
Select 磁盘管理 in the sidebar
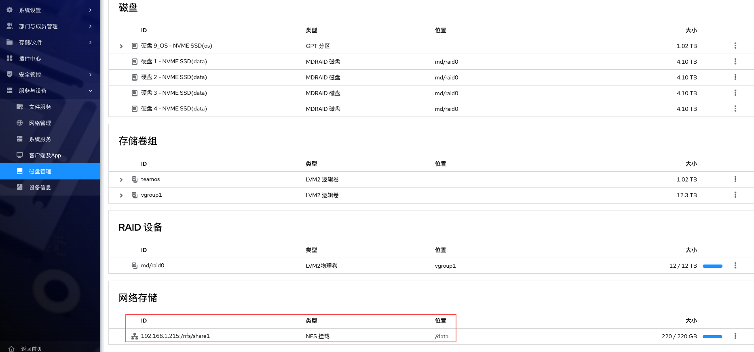(50, 171)
